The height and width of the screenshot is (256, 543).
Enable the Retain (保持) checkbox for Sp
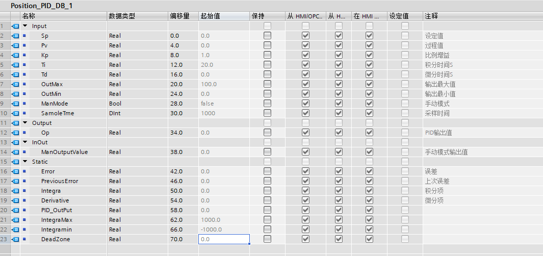267,36
